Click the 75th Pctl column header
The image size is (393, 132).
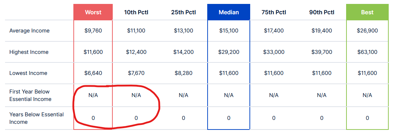(274, 12)
